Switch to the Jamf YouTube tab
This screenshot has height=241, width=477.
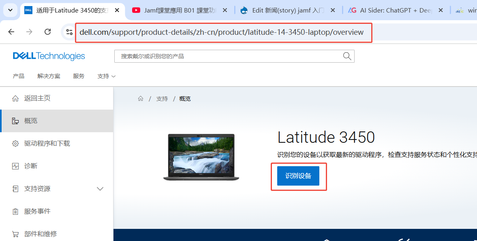tap(180, 11)
